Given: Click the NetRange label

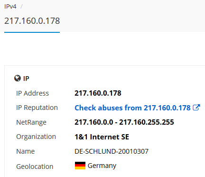Looking at the screenshot, I should click(31, 122).
